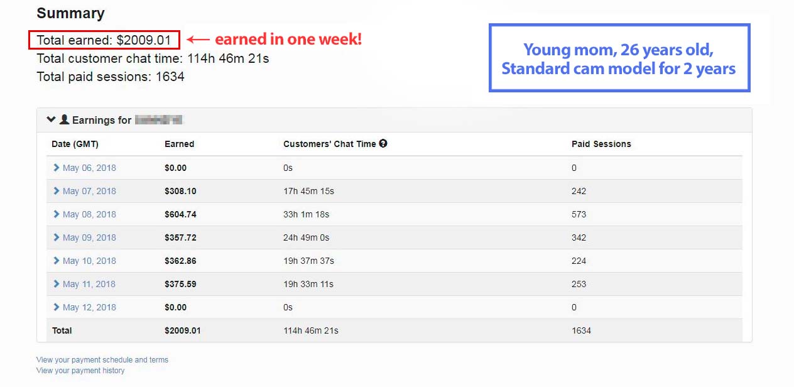Click the Paid Sessions column header
Screen dimensions: 794x387
601,144
